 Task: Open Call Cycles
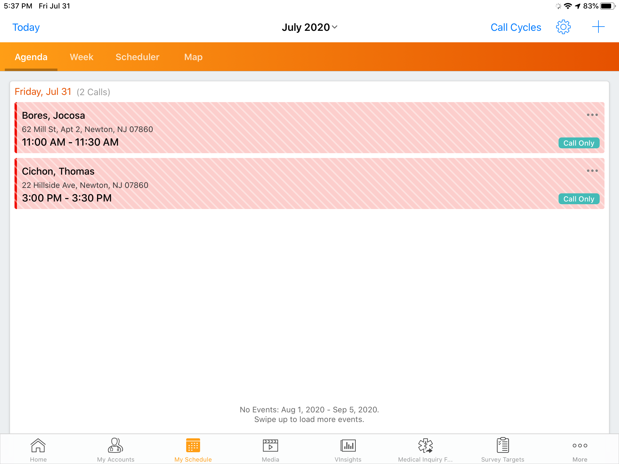tap(516, 27)
